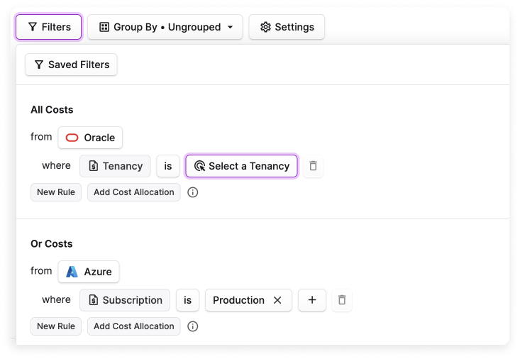Viewport: 520px width, 359px height.
Task: Remove the Production subscription value
Action: pyautogui.click(x=277, y=300)
